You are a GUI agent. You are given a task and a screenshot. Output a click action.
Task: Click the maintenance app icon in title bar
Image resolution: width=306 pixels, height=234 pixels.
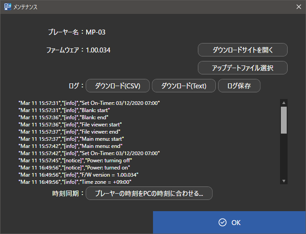click(8, 7)
